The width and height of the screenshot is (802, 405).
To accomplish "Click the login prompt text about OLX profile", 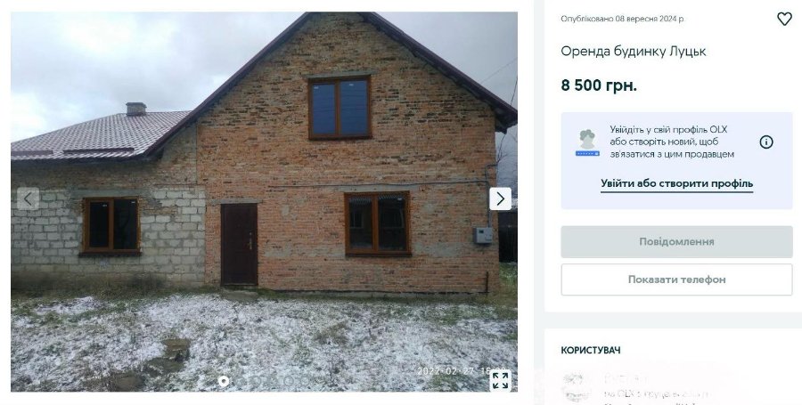I will click(x=672, y=142).
